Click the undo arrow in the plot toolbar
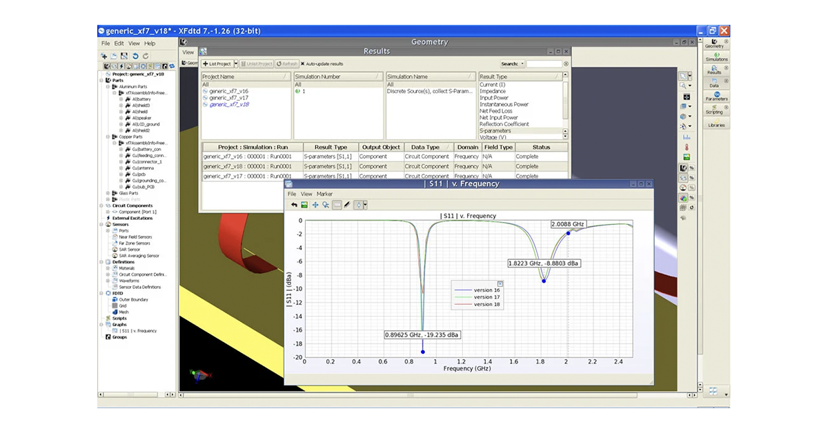The image size is (828, 433). click(294, 205)
